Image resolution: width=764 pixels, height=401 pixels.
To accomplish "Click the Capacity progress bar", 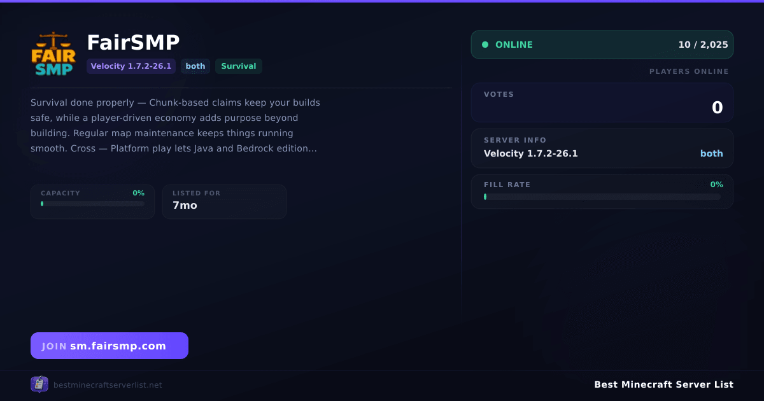I will tap(93, 204).
